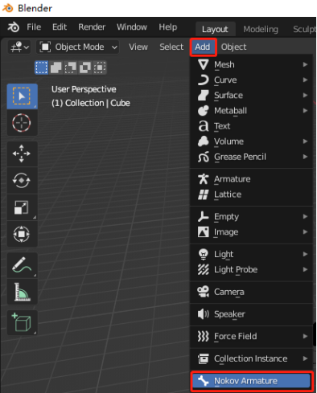Activate the Rotate tool
317x393 pixels.
[22, 180]
